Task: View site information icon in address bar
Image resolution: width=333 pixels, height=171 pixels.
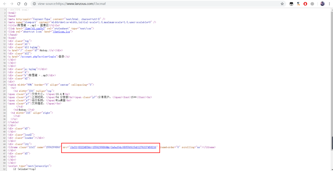Action: (34, 4)
